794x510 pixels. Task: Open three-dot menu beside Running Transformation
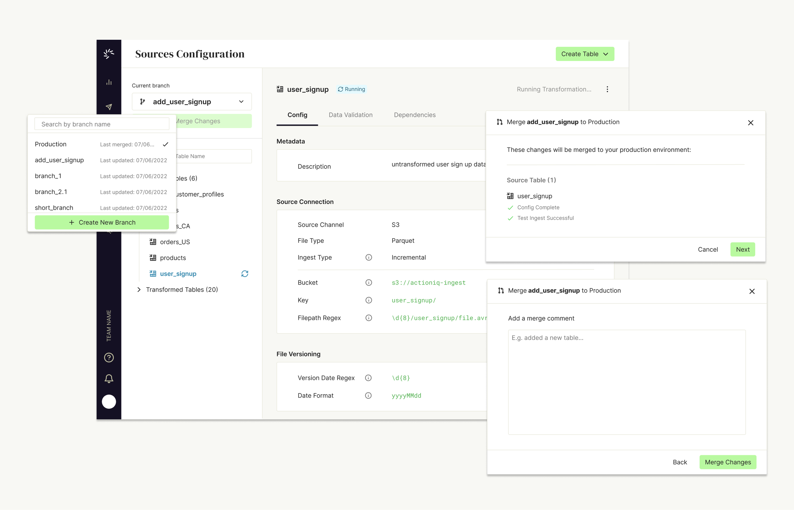click(x=607, y=89)
